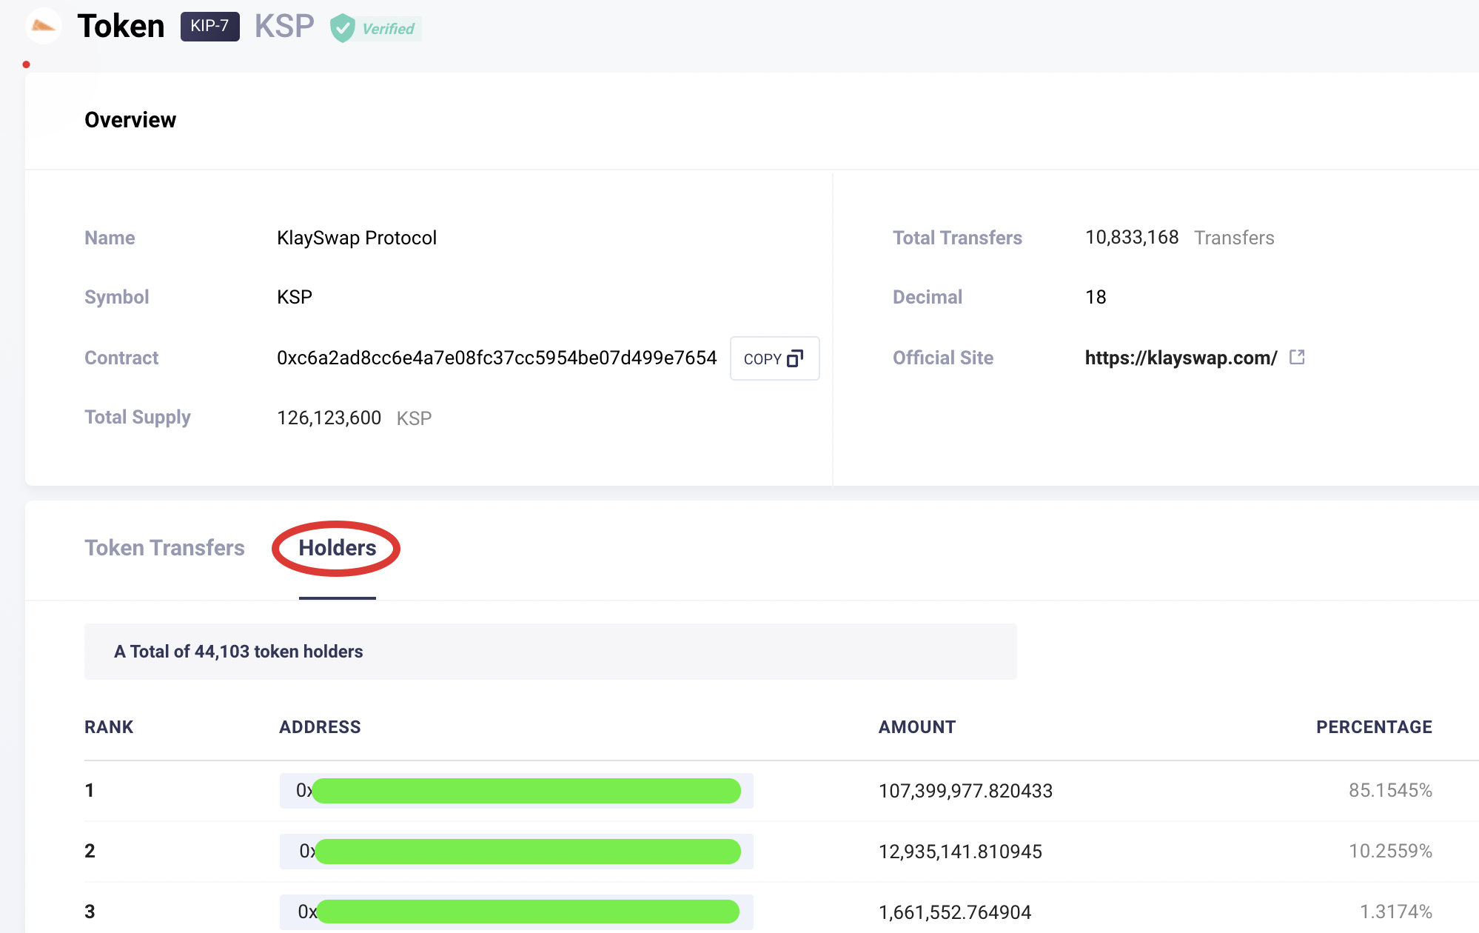Switch to the Token Transfers tab

click(x=164, y=548)
